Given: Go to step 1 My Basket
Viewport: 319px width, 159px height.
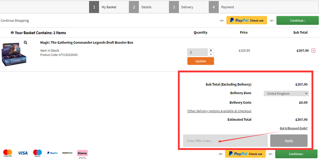Looking at the screenshot, I should (x=104, y=7).
